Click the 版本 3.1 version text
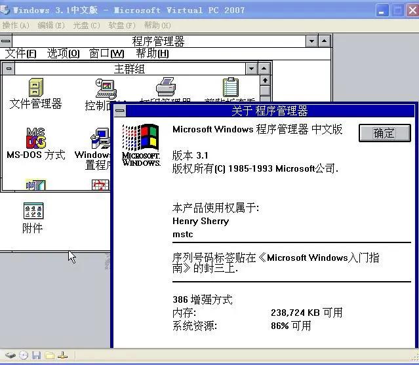 pos(190,155)
